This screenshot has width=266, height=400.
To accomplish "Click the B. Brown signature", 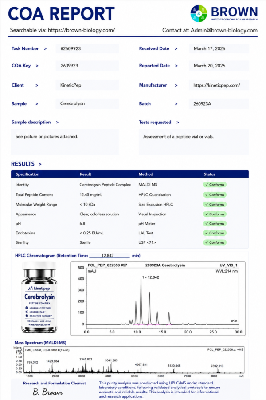I will click(47, 392).
